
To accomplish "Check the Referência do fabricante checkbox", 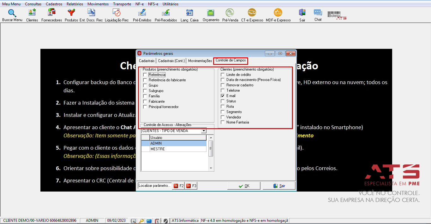I will [x=145, y=80].
